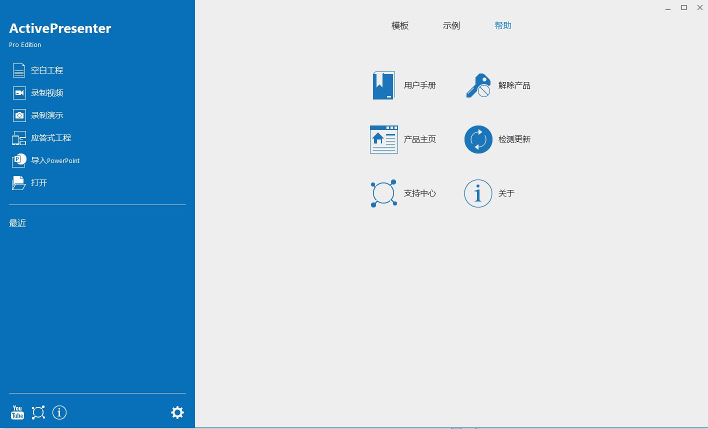Maximize the ActivePresenter window
This screenshot has height=429, width=708.
[x=684, y=7]
